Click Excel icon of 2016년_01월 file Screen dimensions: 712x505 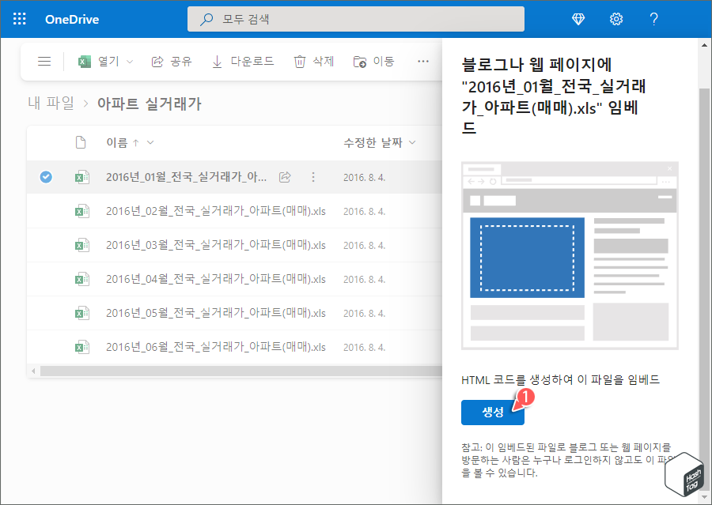click(82, 177)
